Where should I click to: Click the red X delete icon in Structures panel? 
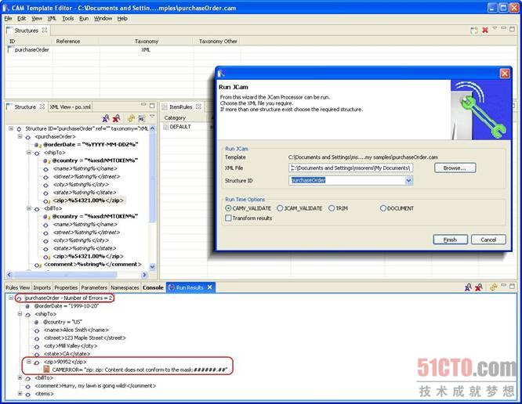[485, 31]
